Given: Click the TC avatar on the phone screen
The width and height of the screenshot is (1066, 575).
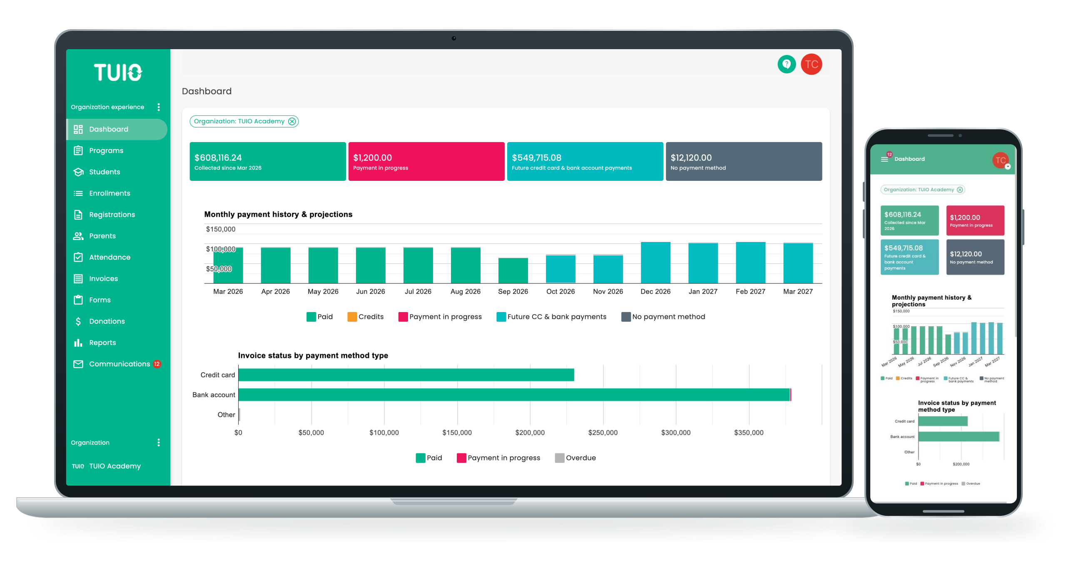Looking at the screenshot, I should pos(1000,160).
